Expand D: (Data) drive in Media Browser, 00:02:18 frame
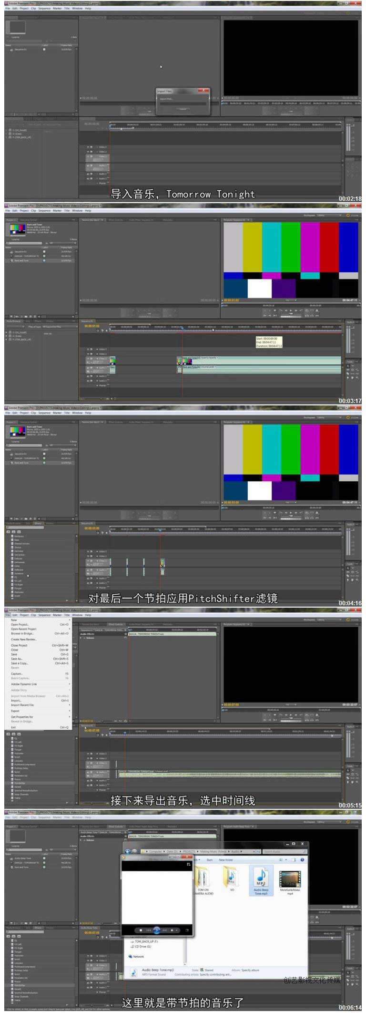Viewport: 366px width, 1013px height. (x=7, y=134)
